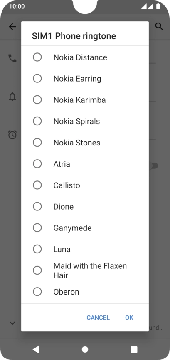
Task: Toggle the dimmed switch behind dialog
Action: (x=153, y=165)
